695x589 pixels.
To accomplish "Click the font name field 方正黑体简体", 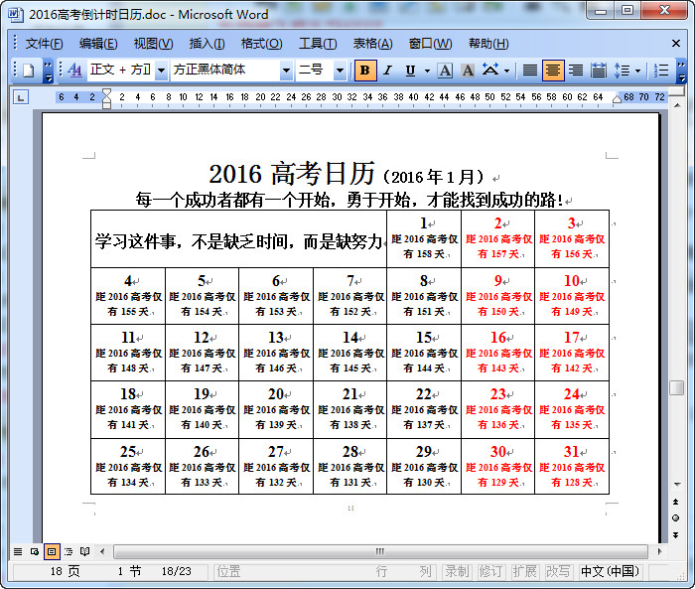I will (225, 70).
